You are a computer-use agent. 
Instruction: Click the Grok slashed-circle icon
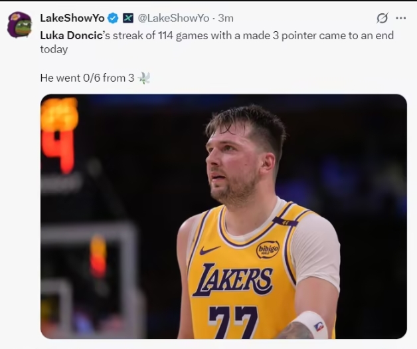tap(382, 18)
